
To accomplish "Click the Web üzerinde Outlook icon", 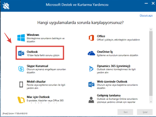I will (x=91, y=84).
